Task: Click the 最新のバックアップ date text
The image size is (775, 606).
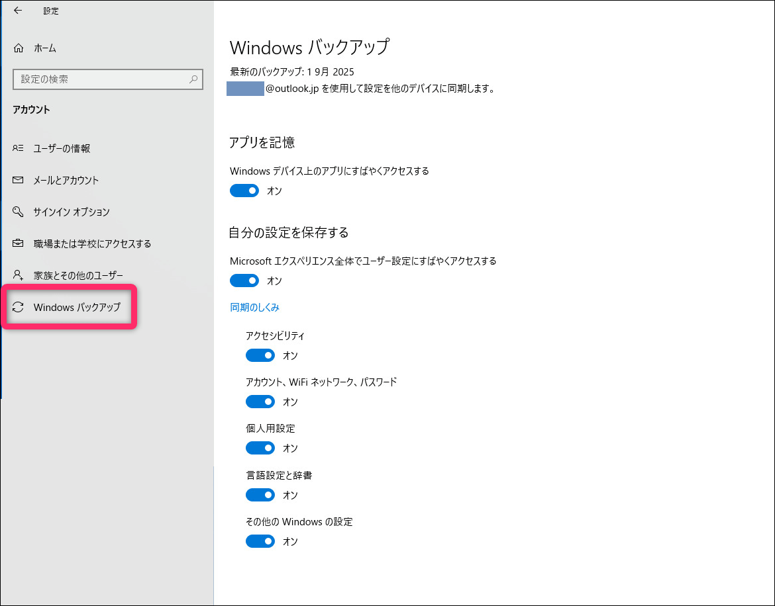Action: (x=292, y=72)
